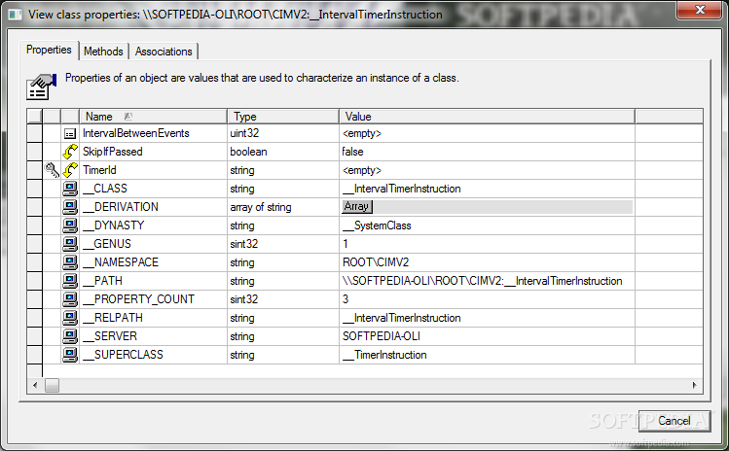Click the Cancel button
Viewport: 729px width, 451px height.
[674, 421]
